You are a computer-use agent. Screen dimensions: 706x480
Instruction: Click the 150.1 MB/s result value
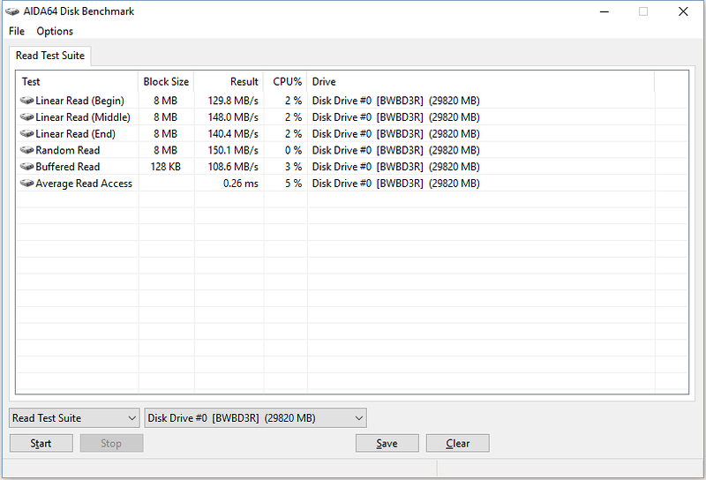pos(233,150)
